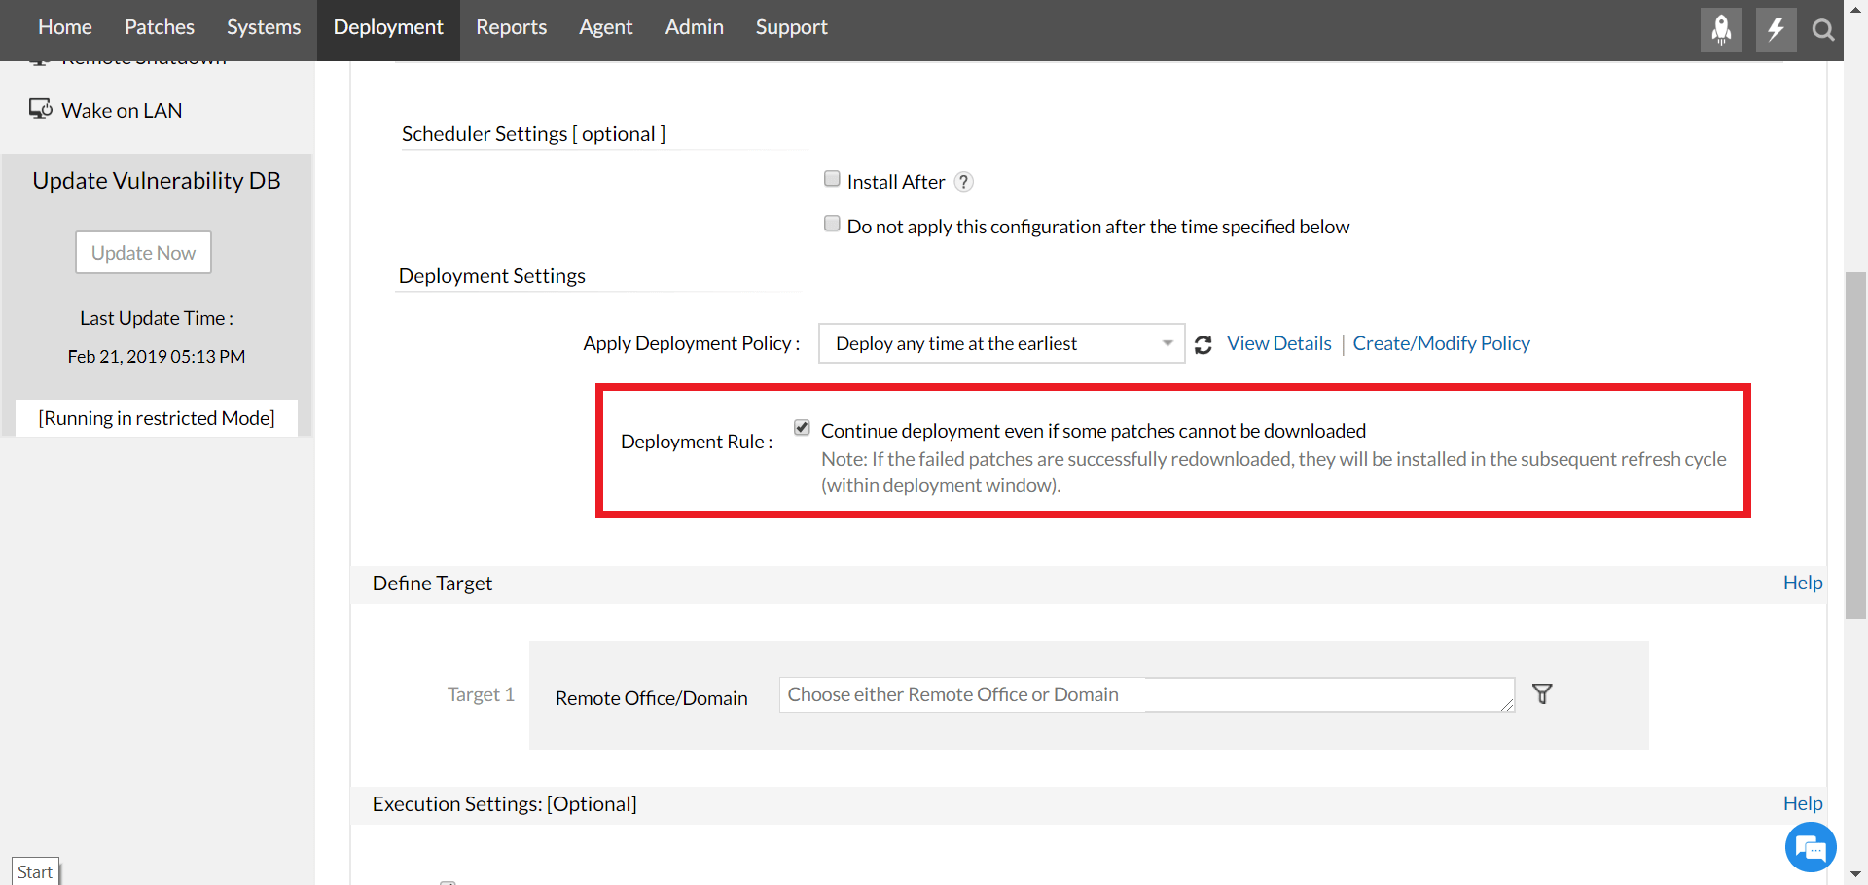This screenshot has height=885, width=1868.
Task: Click the search icon in the header
Action: [1822, 30]
